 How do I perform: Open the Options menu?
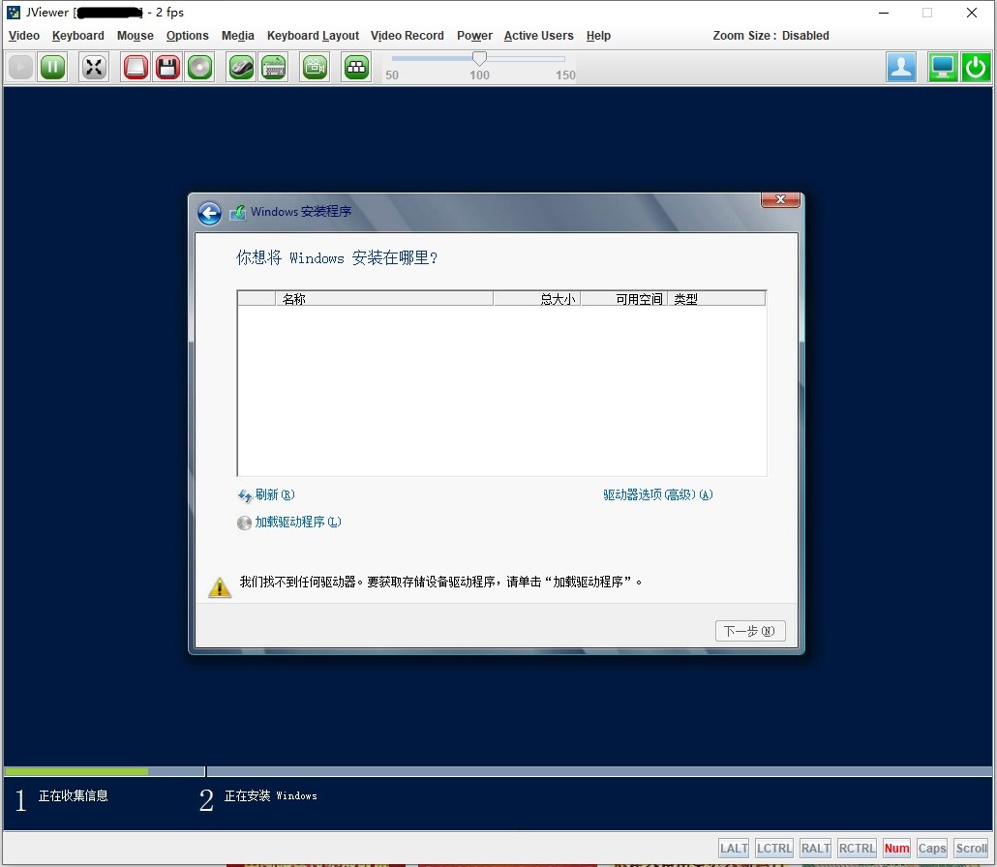click(x=188, y=36)
